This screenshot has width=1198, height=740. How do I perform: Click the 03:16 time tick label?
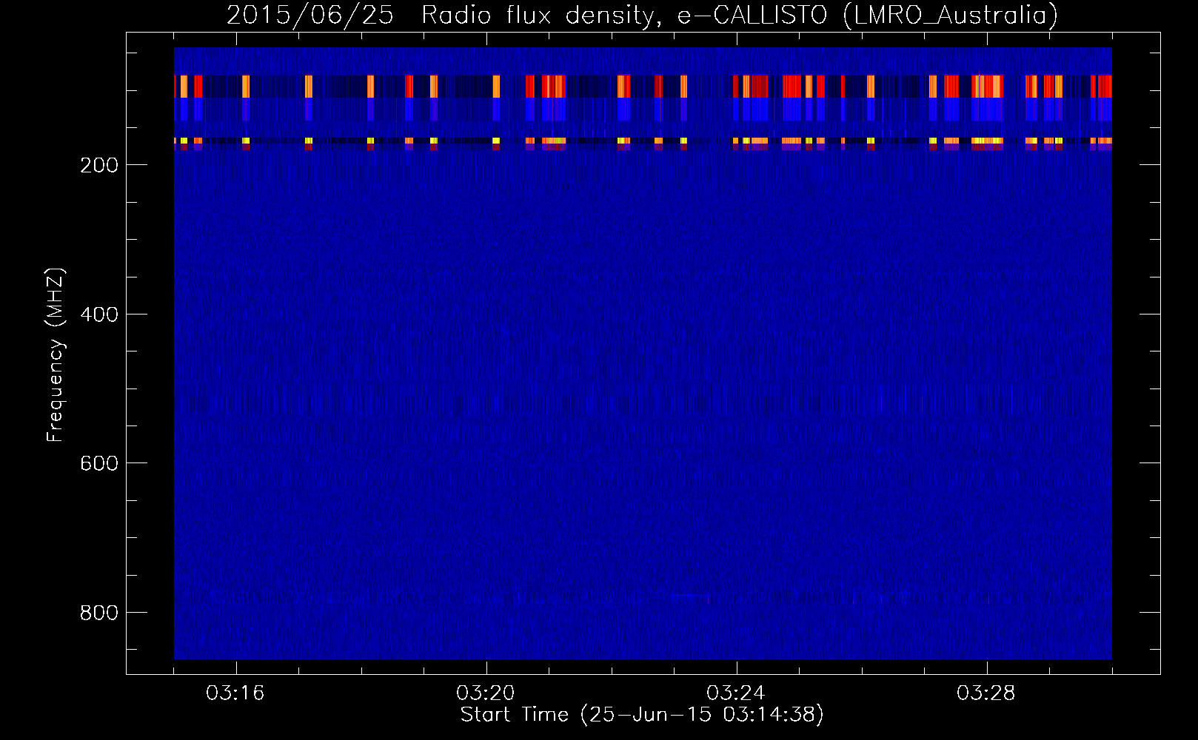coord(235,693)
